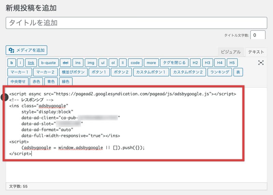Apply green text with 緑色 button
Screen dimensions: 273x195
click(x=66, y=81)
